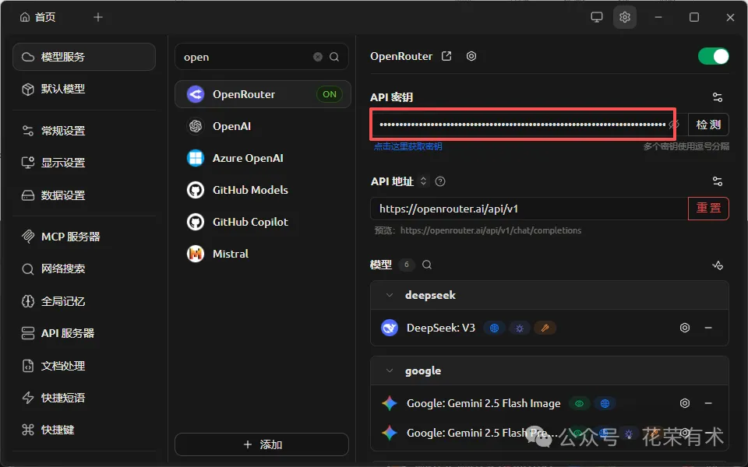
Task: Click the Mistral logo icon
Action: point(196,254)
